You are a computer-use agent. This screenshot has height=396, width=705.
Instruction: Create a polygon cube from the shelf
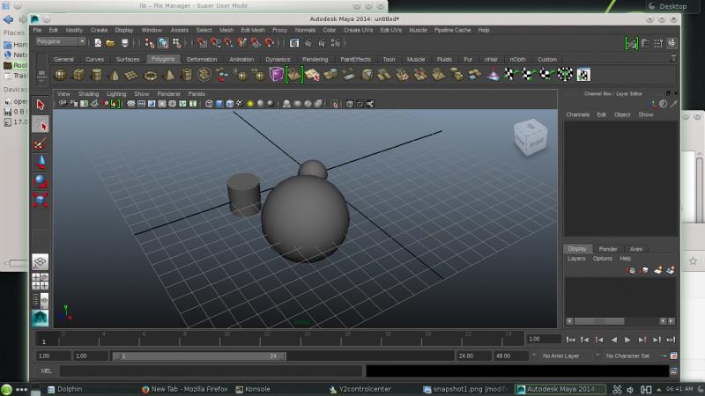78,75
